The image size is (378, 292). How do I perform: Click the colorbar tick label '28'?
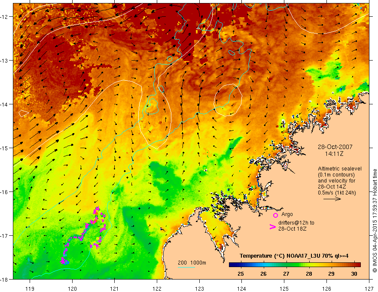309,274
